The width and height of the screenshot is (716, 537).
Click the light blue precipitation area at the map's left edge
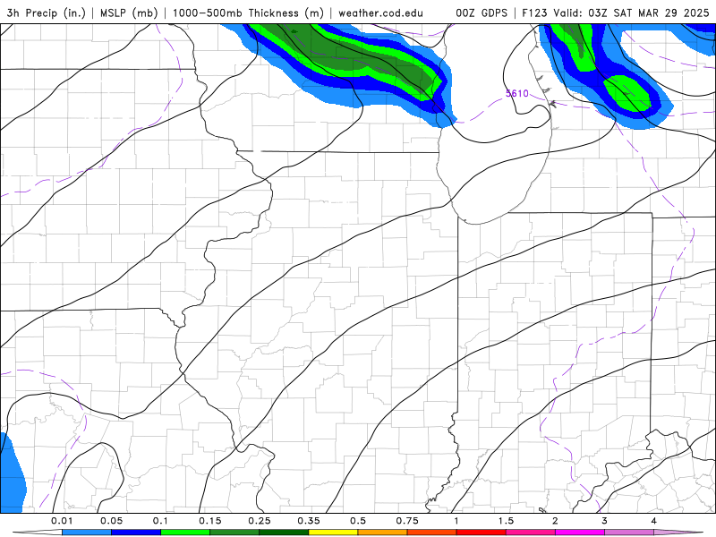[12, 477]
